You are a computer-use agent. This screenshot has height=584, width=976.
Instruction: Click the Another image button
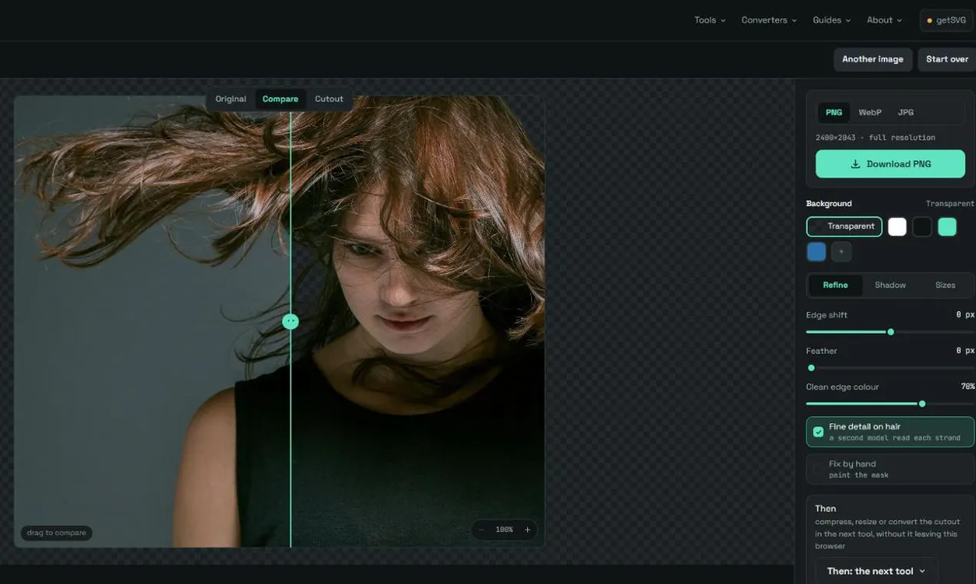873,59
